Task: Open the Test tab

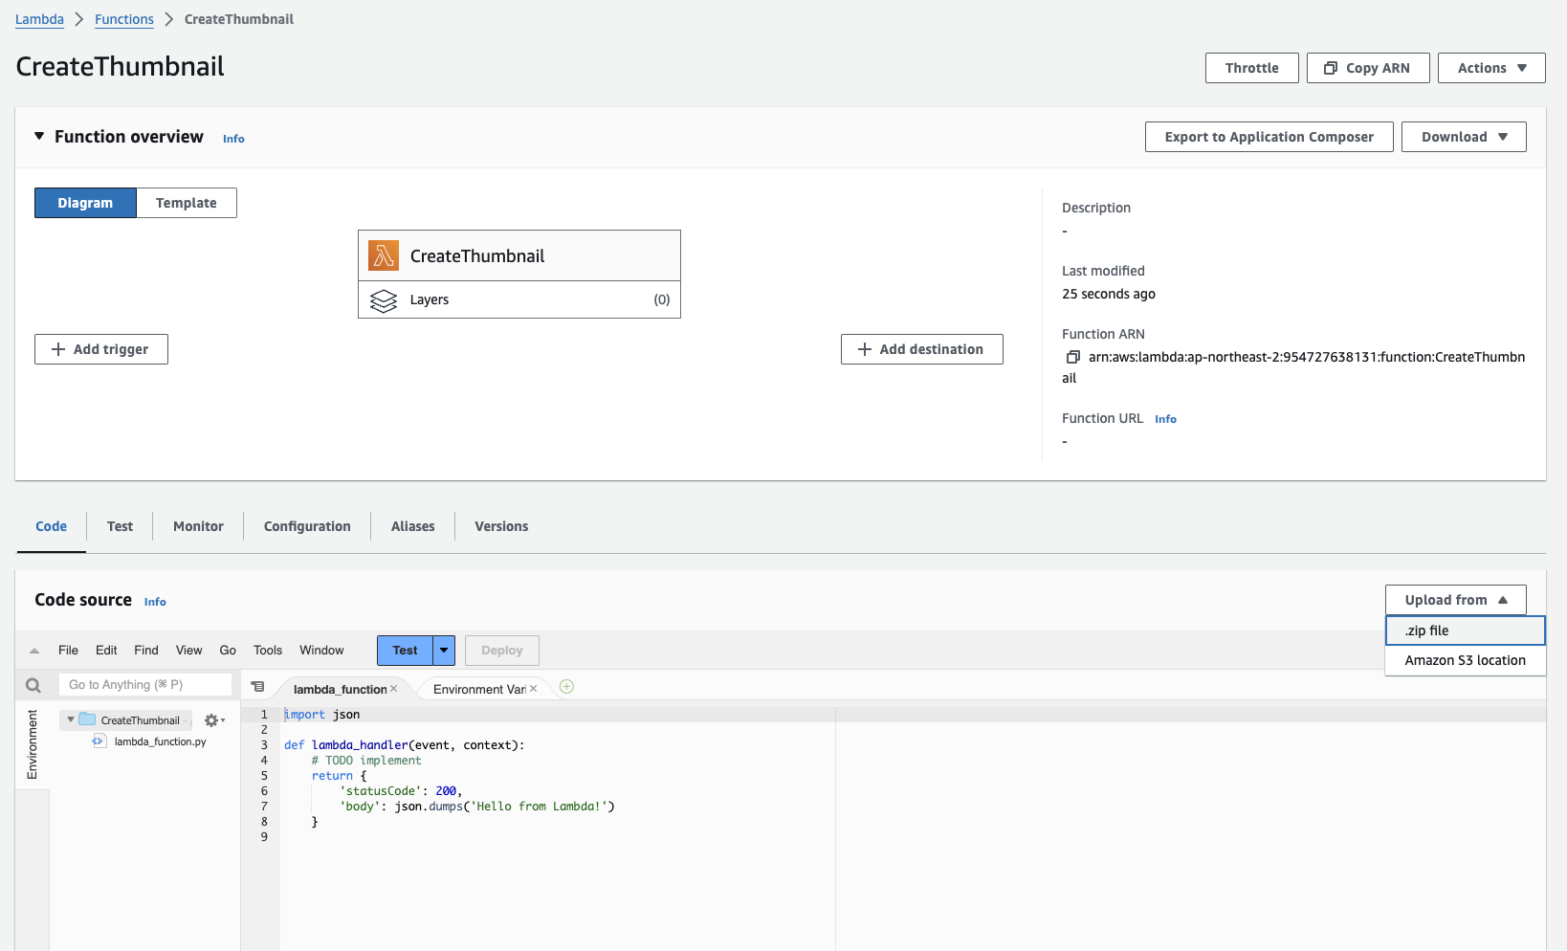Action: pyautogui.click(x=120, y=526)
